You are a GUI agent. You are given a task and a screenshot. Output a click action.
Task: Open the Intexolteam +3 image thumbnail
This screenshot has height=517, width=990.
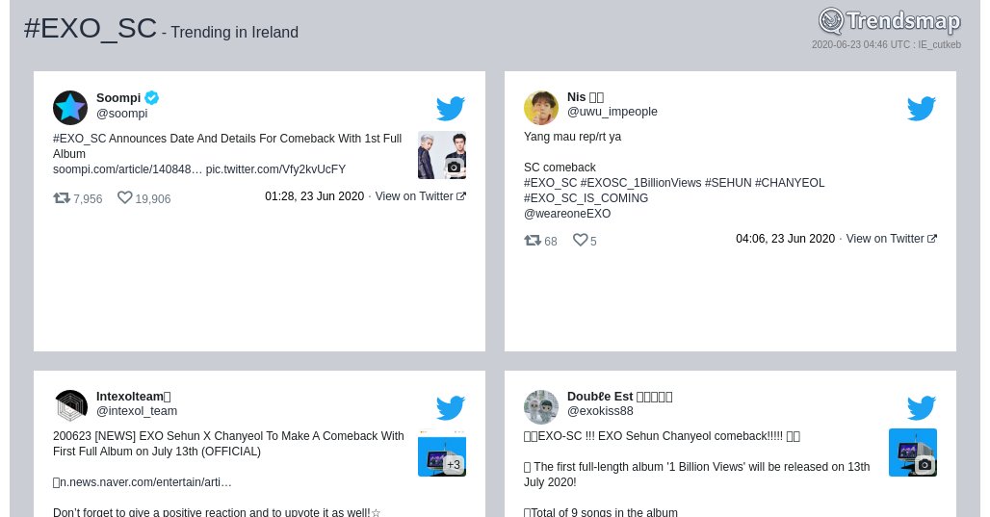click(x=442, y=453)
